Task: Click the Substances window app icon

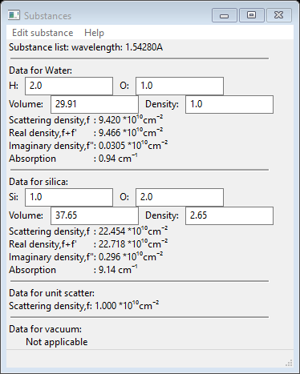Action: coord(14,15)
